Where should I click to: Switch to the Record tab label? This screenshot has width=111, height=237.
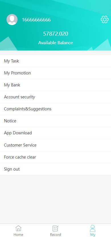point(55,235)
